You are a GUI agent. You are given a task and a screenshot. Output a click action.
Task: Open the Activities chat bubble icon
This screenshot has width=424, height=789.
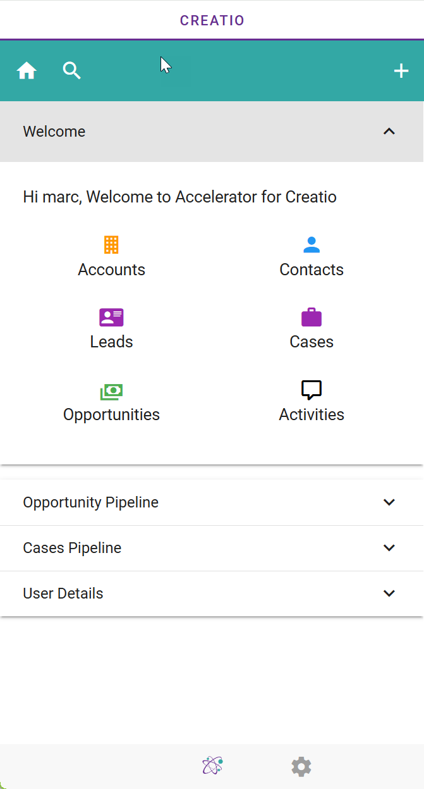coord(312,390)
